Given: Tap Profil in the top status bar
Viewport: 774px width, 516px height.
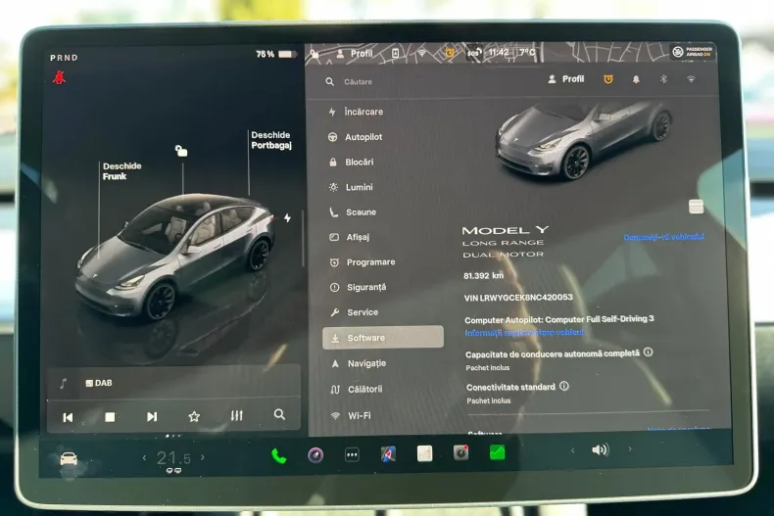Looking at the screenshot, I should pos(355,53).
